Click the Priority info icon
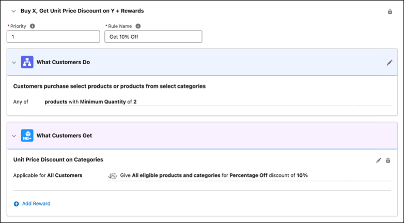The height and width of the screenshot is (223, 404). pos(32,26)
